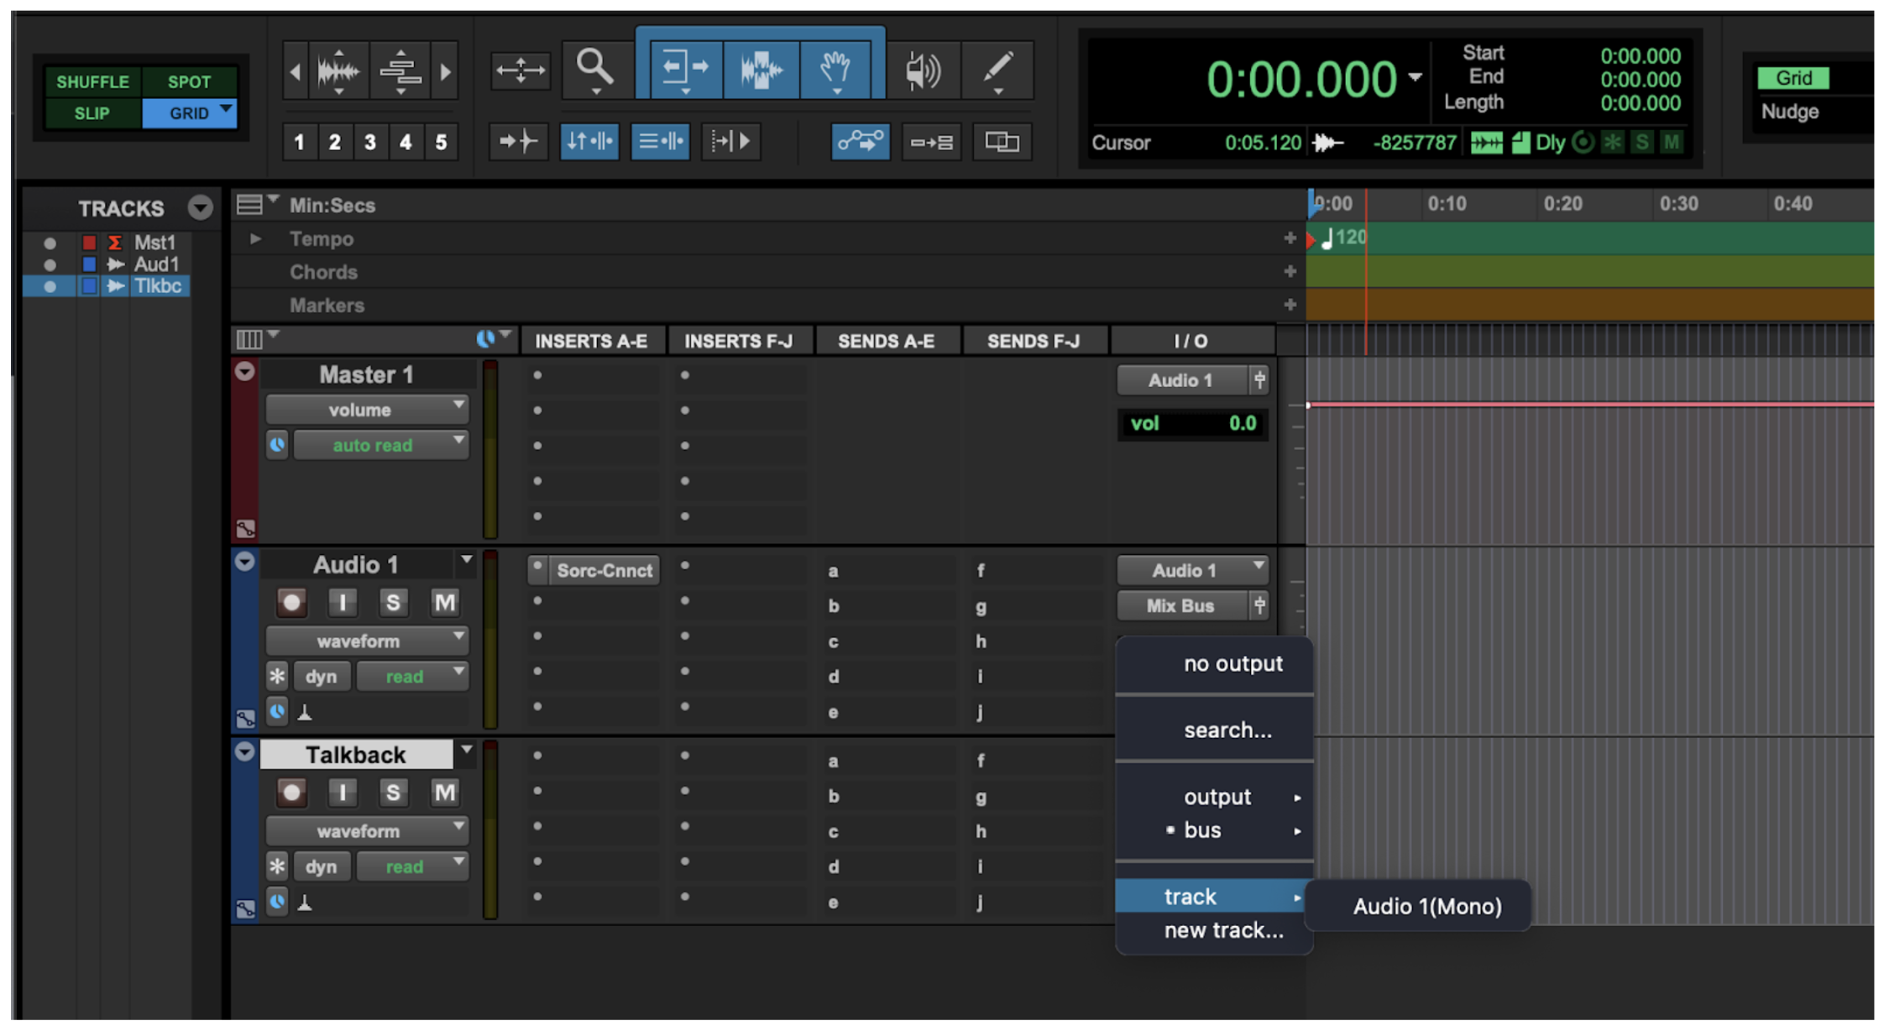Screen dimensions: 1884x1026
Task: Select "no output" in output menu
Action: click(1232, 663)
